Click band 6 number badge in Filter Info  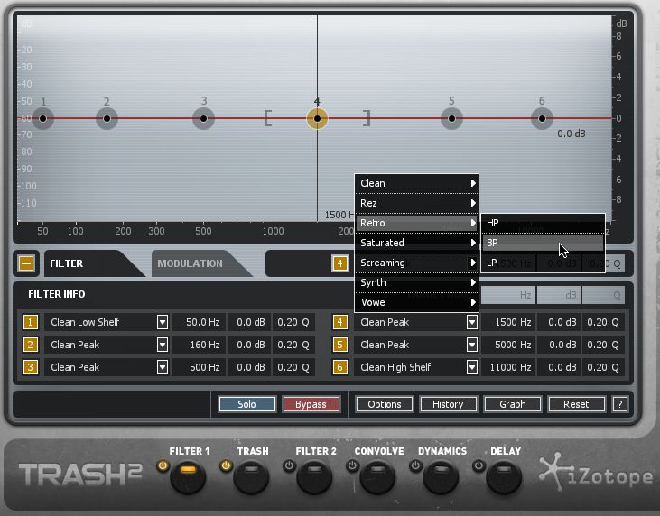pyautogui.click(x=339, y=367)
